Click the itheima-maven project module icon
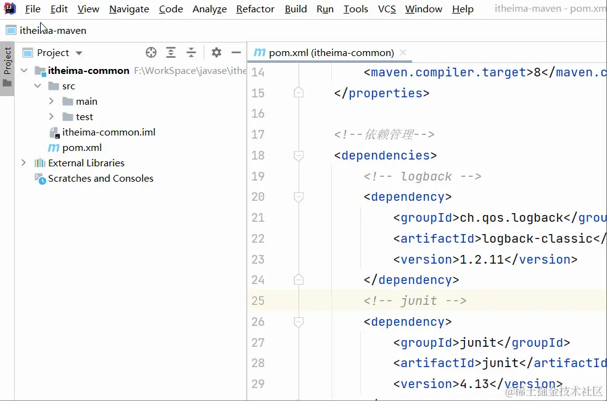Screen dimensions: 607x401 click(x=11, y=30)
